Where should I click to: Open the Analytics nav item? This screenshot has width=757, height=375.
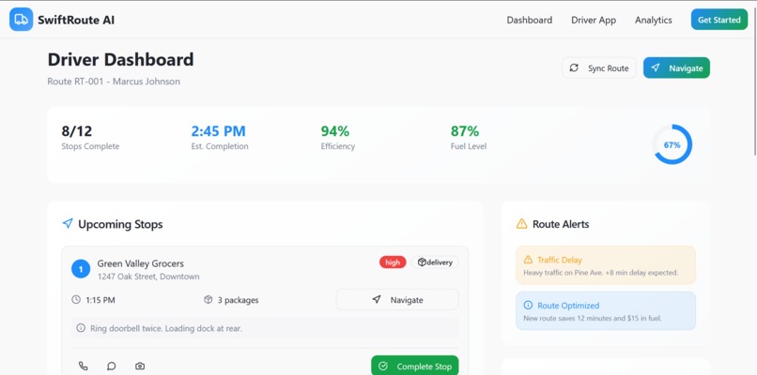coord(653,21)
